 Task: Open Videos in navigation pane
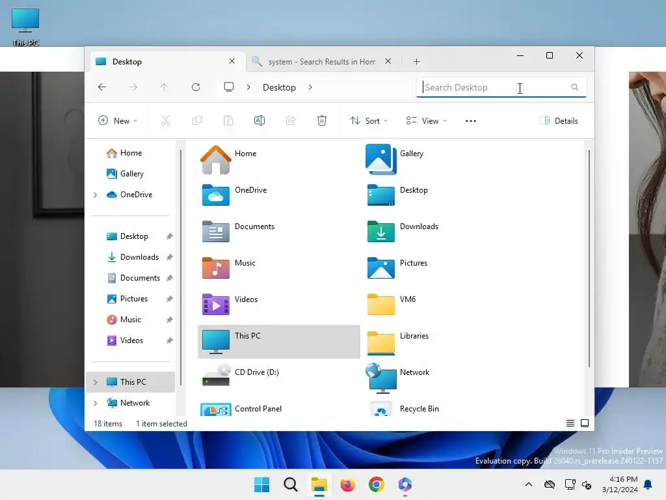(131, 340)
